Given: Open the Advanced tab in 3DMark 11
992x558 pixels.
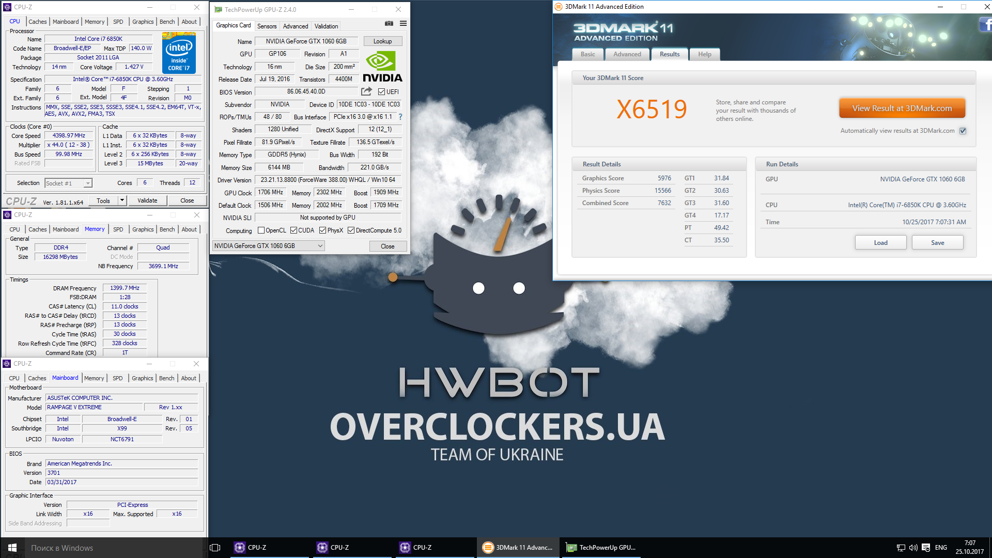Looking at the screenshot, I should point(627,54).
